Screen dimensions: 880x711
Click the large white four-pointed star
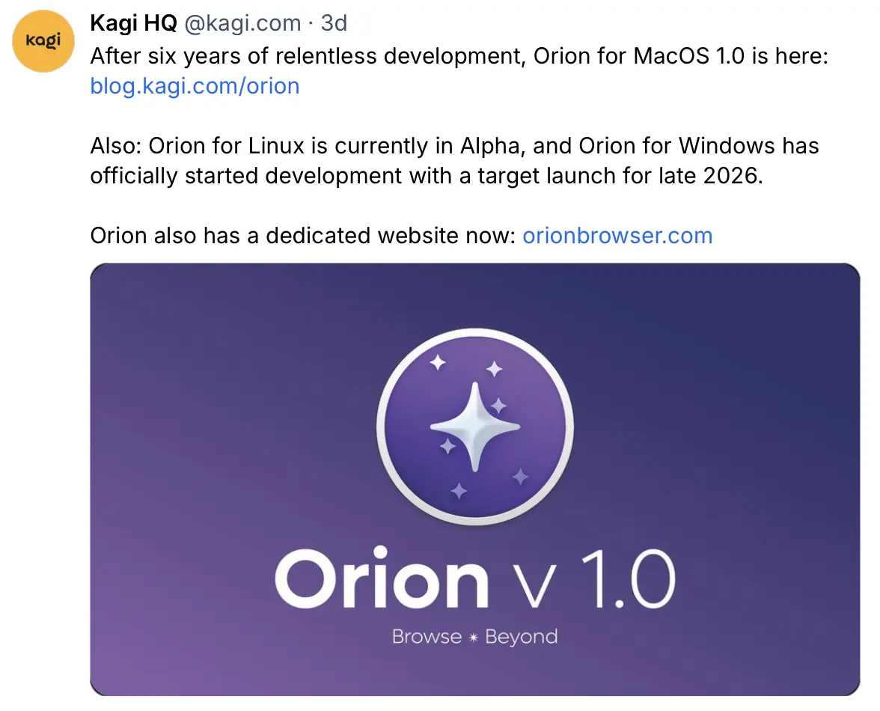[x=474, y=427]
